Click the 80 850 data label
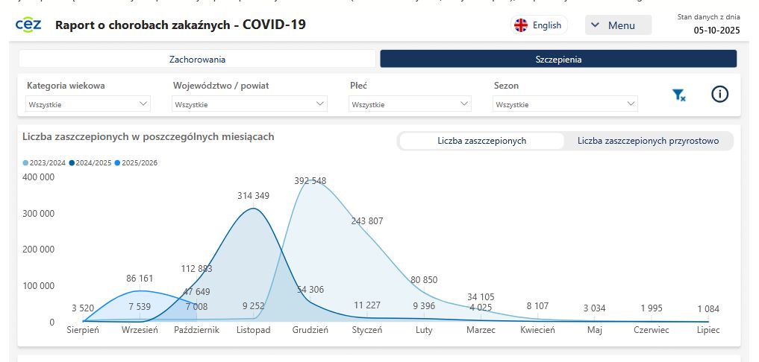759x362 pixels. pos(424,280)
